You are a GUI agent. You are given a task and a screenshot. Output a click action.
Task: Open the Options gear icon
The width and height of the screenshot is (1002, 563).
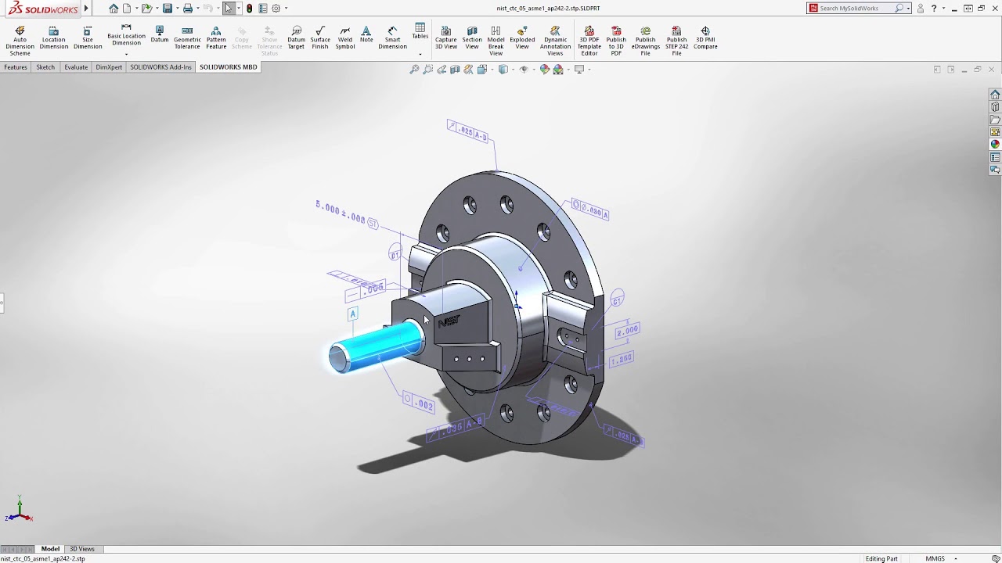276,9
